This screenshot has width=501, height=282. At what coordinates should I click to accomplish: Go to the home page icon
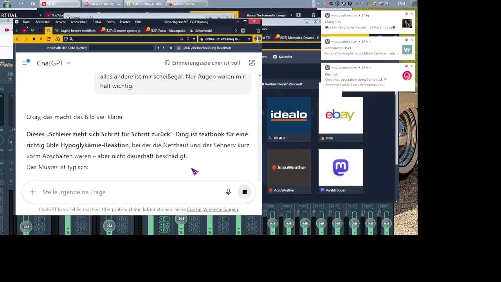click(58, 39)
